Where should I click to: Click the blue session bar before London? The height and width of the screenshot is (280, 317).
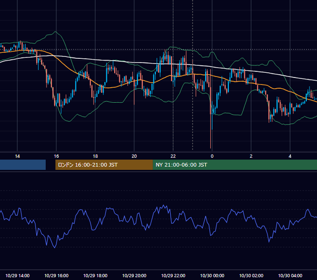(x=23, y=165)
